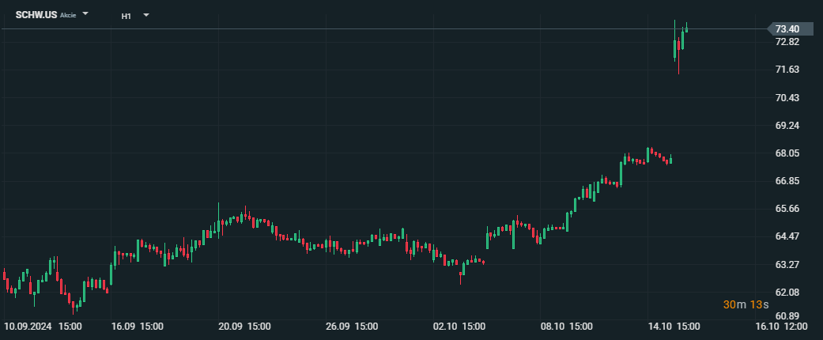Image resolution: width=823 pixels, height=340 pixels.
Task: Click the 68.05 price axis label
Action: (787, 153)
